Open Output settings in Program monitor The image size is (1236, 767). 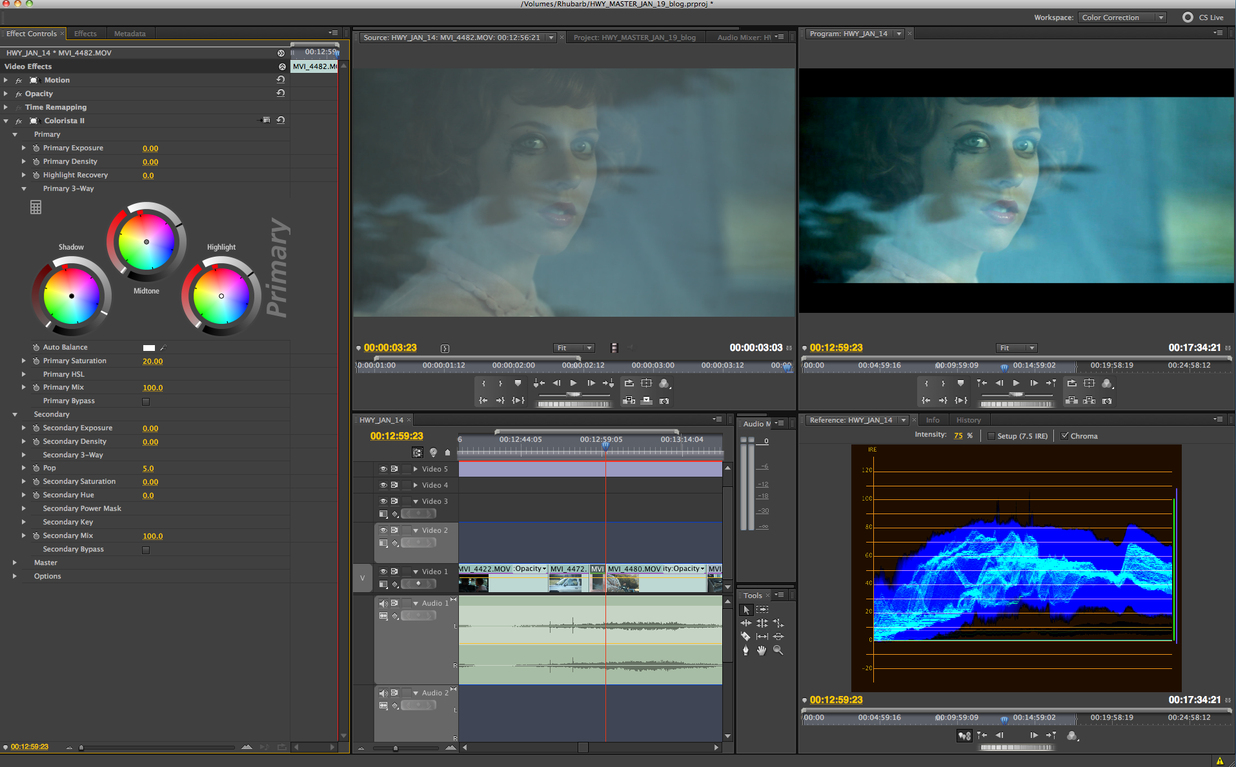pyautogui.click(x=1108, y=383)
